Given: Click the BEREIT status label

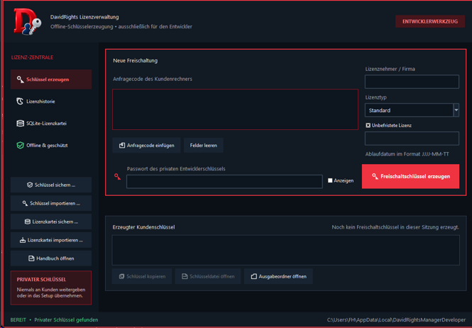Looking at the screenshot, I should [18, 320].
